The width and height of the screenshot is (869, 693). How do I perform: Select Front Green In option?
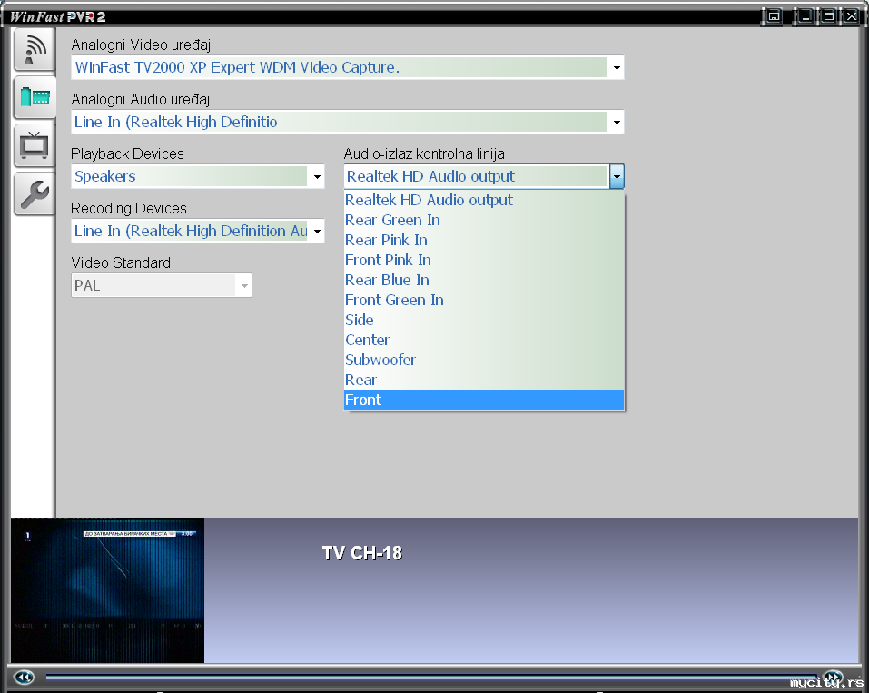click(x=484, y=300)
